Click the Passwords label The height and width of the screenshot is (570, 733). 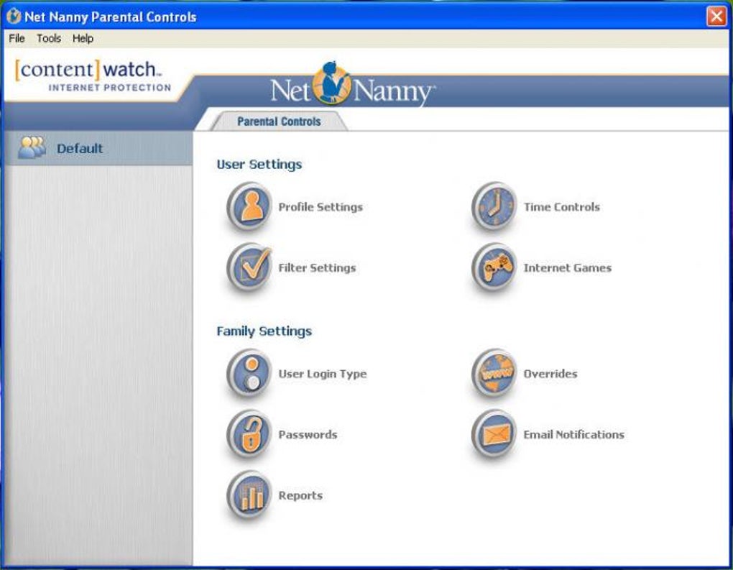tap(308, 434)
